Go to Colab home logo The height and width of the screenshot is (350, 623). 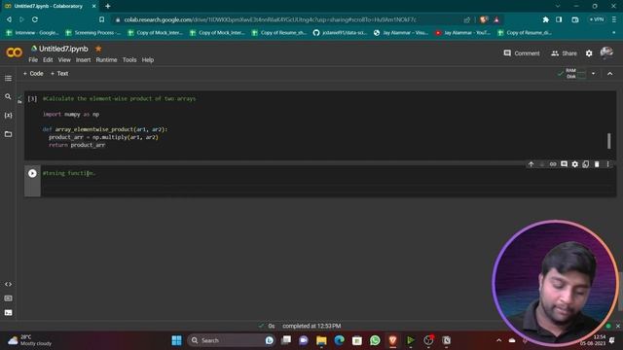[14, 52]
